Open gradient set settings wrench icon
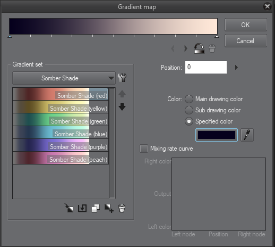 122,78
